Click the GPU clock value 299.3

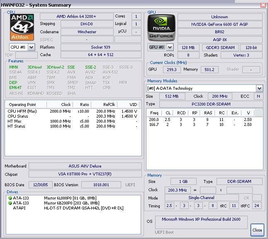point(172,70)
